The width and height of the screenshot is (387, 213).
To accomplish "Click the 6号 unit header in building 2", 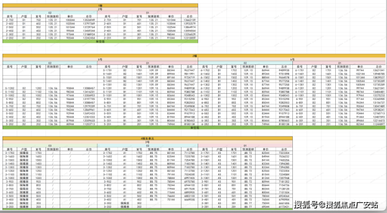I will point(292,60).
